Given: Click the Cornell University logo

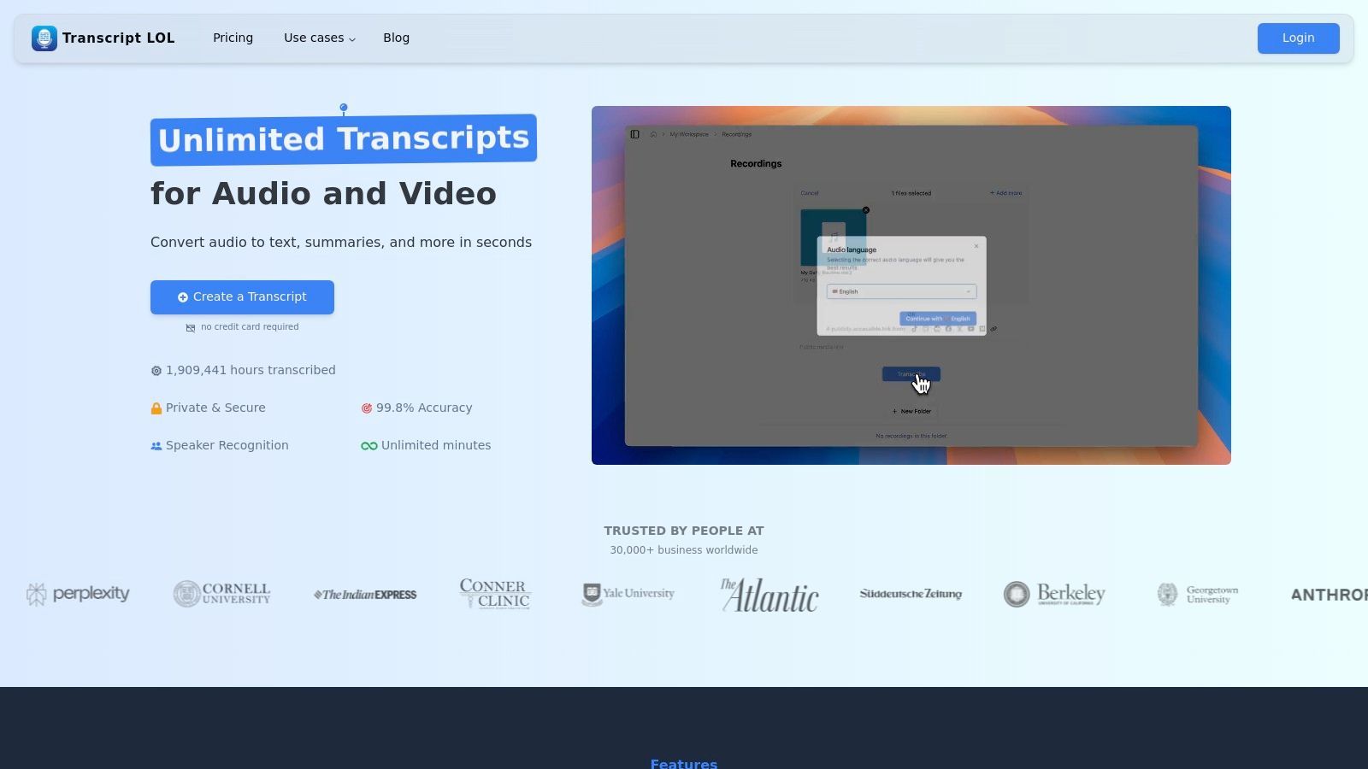Looking at the screenshot, I should click(221, 594).
